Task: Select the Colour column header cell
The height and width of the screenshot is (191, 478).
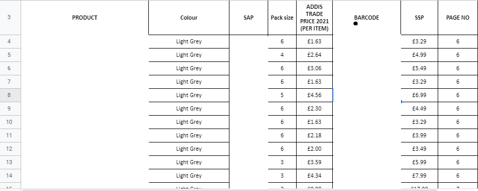Action: tap(189, 18)
